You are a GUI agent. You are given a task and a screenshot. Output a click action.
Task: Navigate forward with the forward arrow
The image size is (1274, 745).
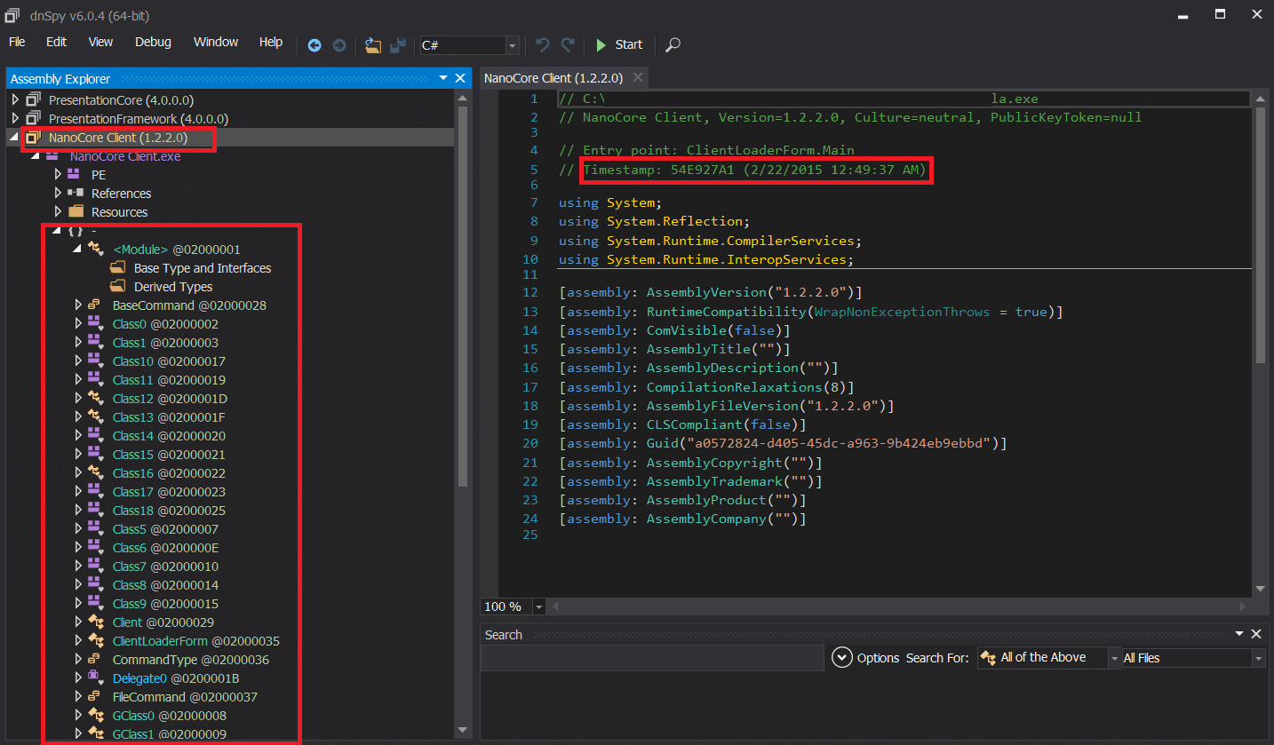[x=339, y=45]
